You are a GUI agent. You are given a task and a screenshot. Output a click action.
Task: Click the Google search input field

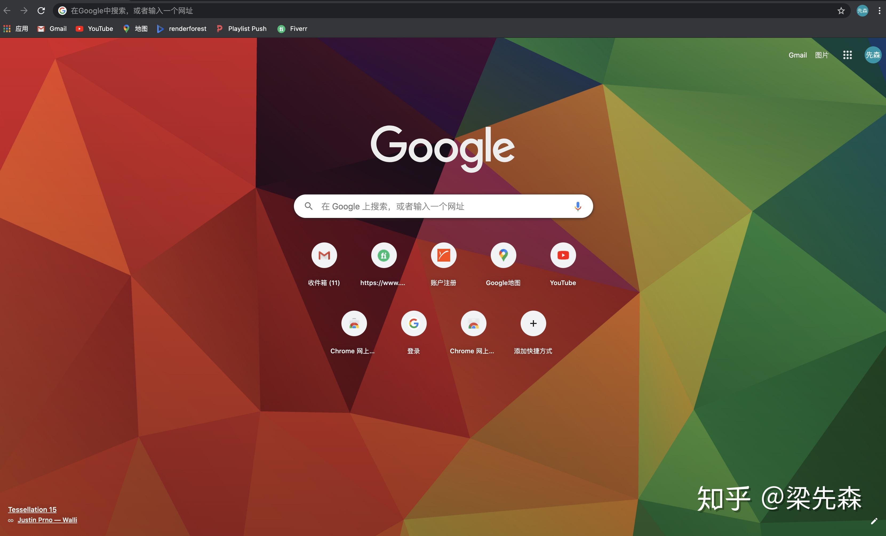click(443, 206)
